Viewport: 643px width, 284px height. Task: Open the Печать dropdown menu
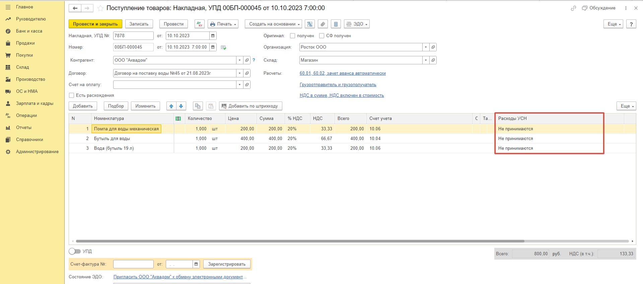coord(223,24)
